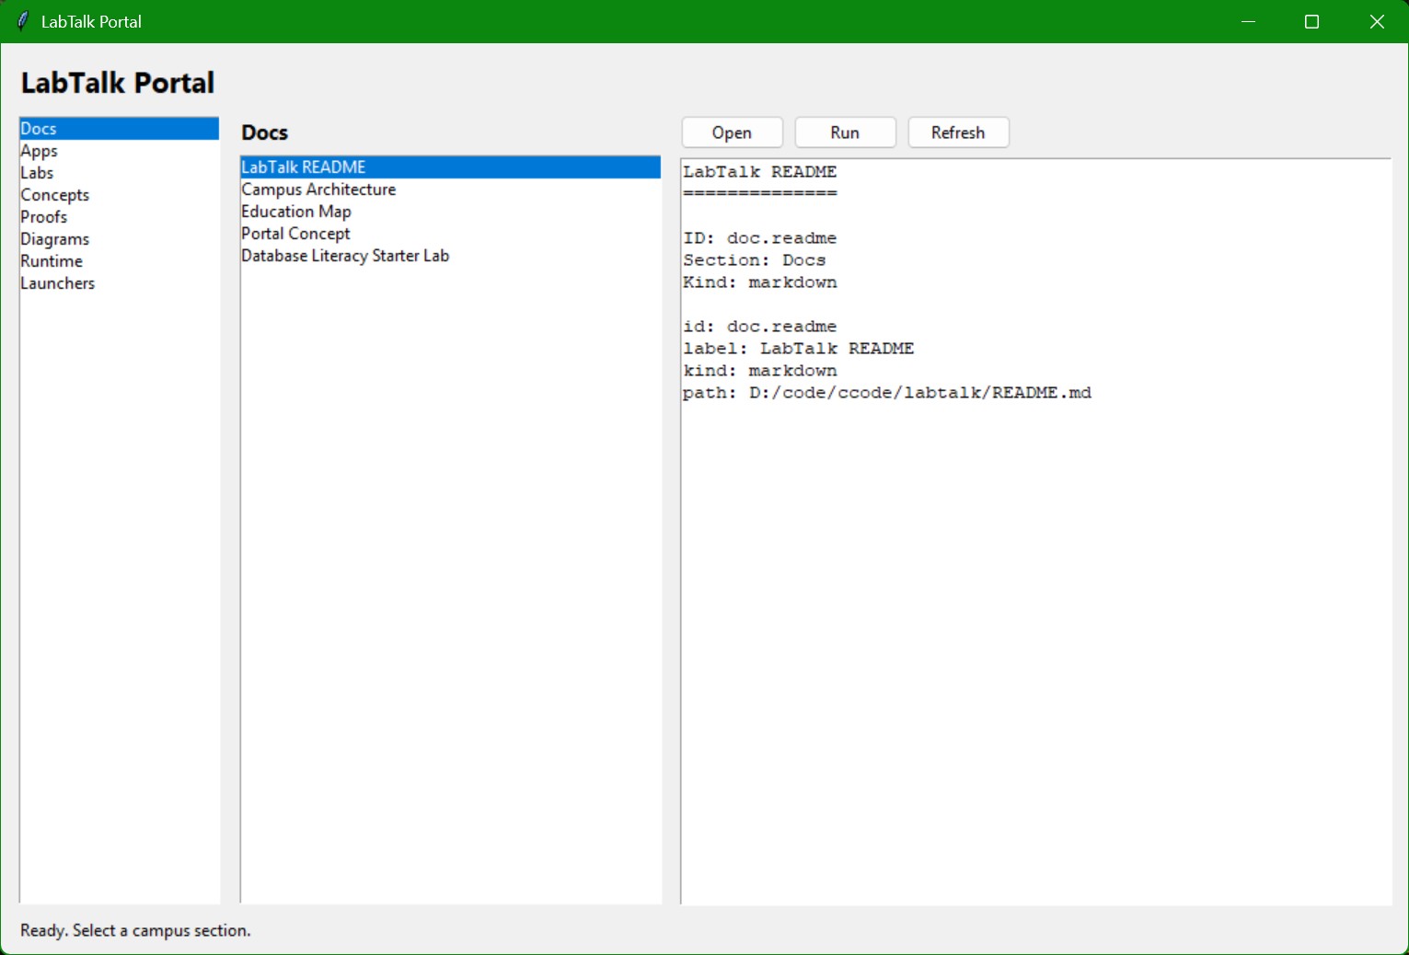Maximize the LabTalk Portal window
Image resolution: width=1409 pixels, height=955 pixels.
click(1312, 21)
